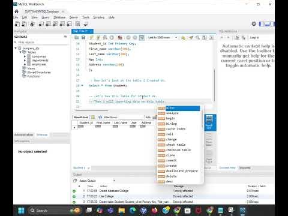This screenshot has height=216, width=288.
Task: Open the File menu
Action: [x=16, y=17]
